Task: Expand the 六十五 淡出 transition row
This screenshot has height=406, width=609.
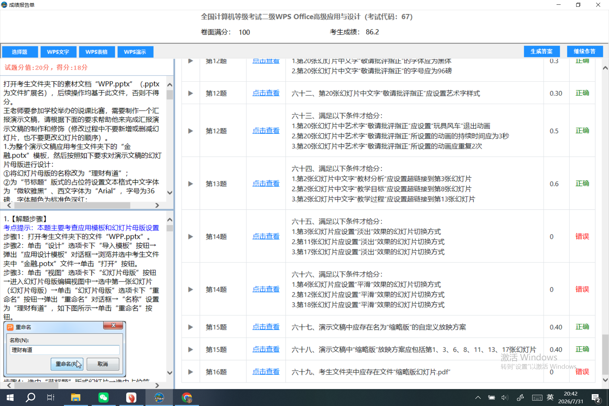Action: (x=190, y=236)
